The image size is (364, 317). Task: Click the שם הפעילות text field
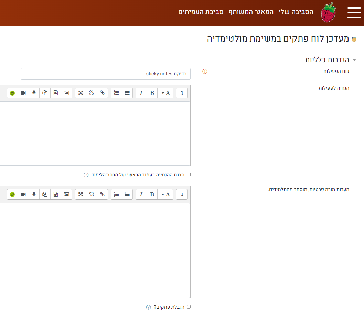(x=106, y=74)
